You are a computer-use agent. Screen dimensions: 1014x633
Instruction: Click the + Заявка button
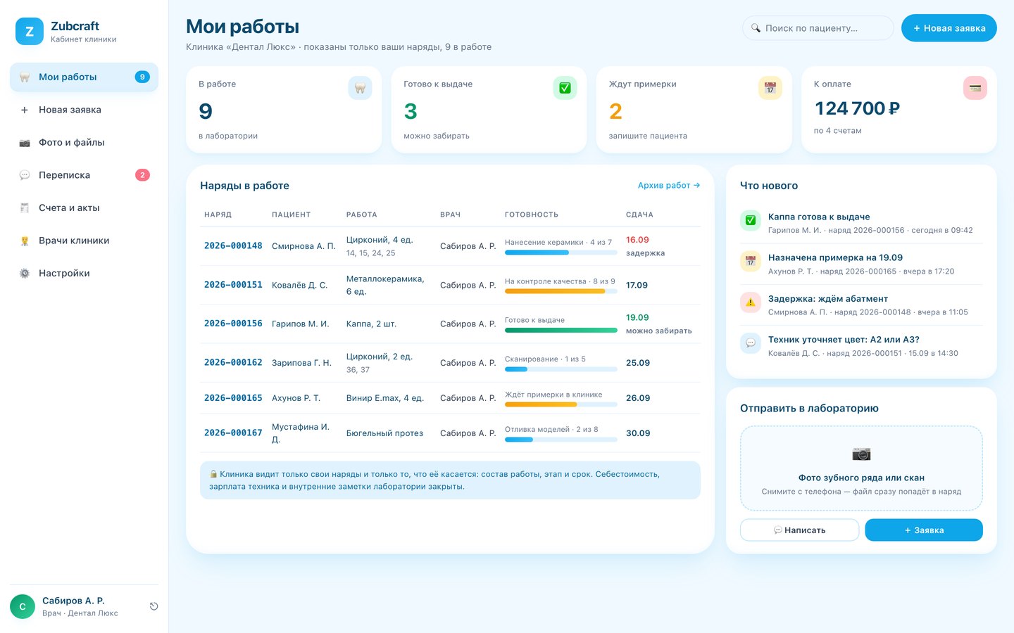924,530
